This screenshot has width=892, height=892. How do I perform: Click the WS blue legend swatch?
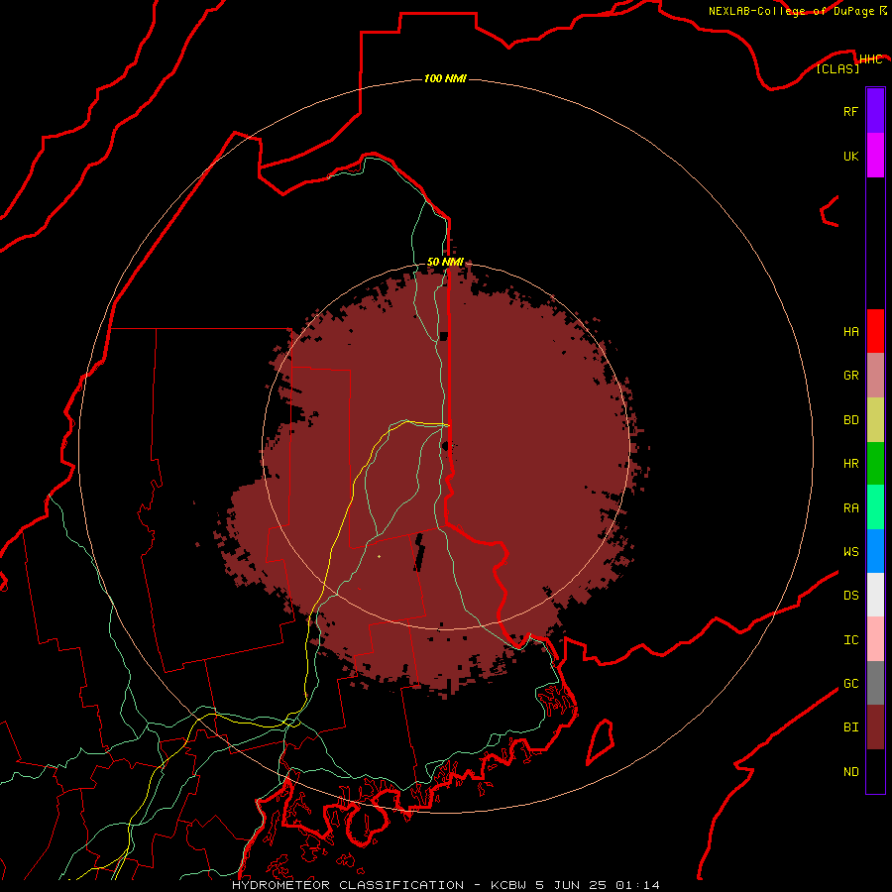coord(875,551)
